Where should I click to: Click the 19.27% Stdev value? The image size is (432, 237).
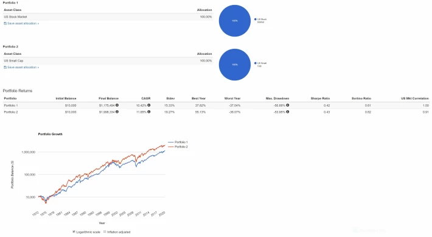point(169,112)
